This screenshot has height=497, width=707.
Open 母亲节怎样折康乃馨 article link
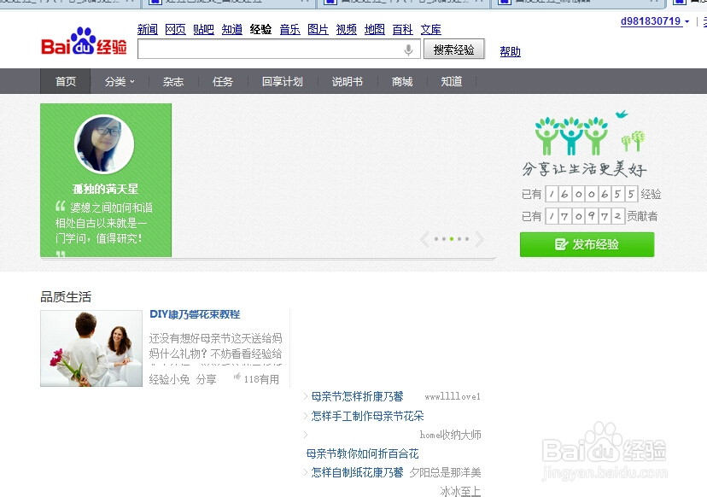tap(357, 396)
